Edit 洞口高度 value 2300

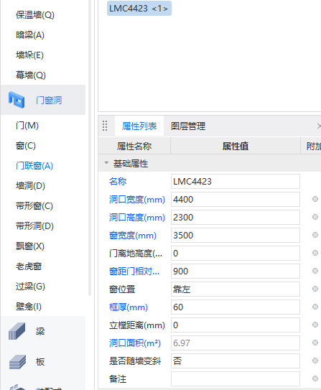pyautogui.click(x=236, y=217)
